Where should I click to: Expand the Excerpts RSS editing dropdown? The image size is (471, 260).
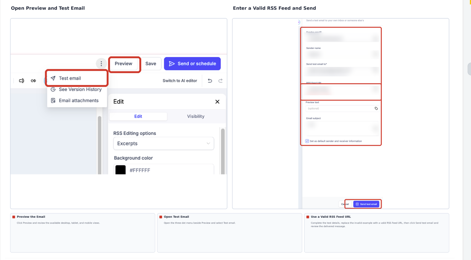164,143
